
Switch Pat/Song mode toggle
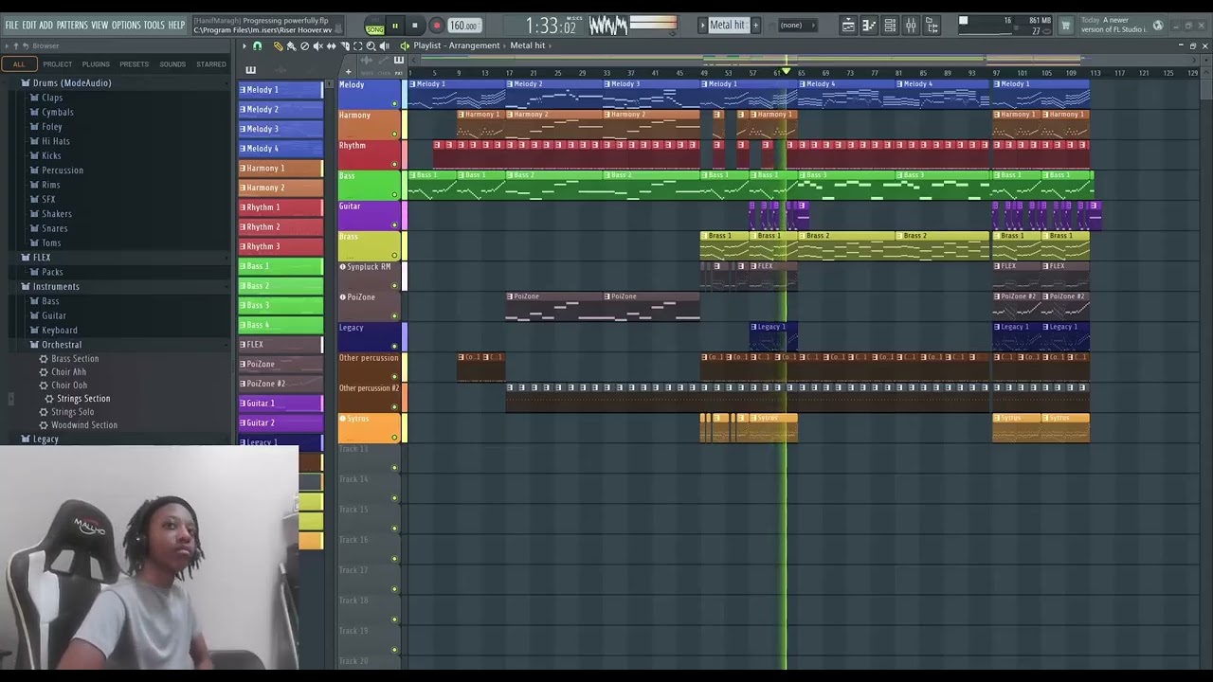pyautogui.click(x=374, y=26)
